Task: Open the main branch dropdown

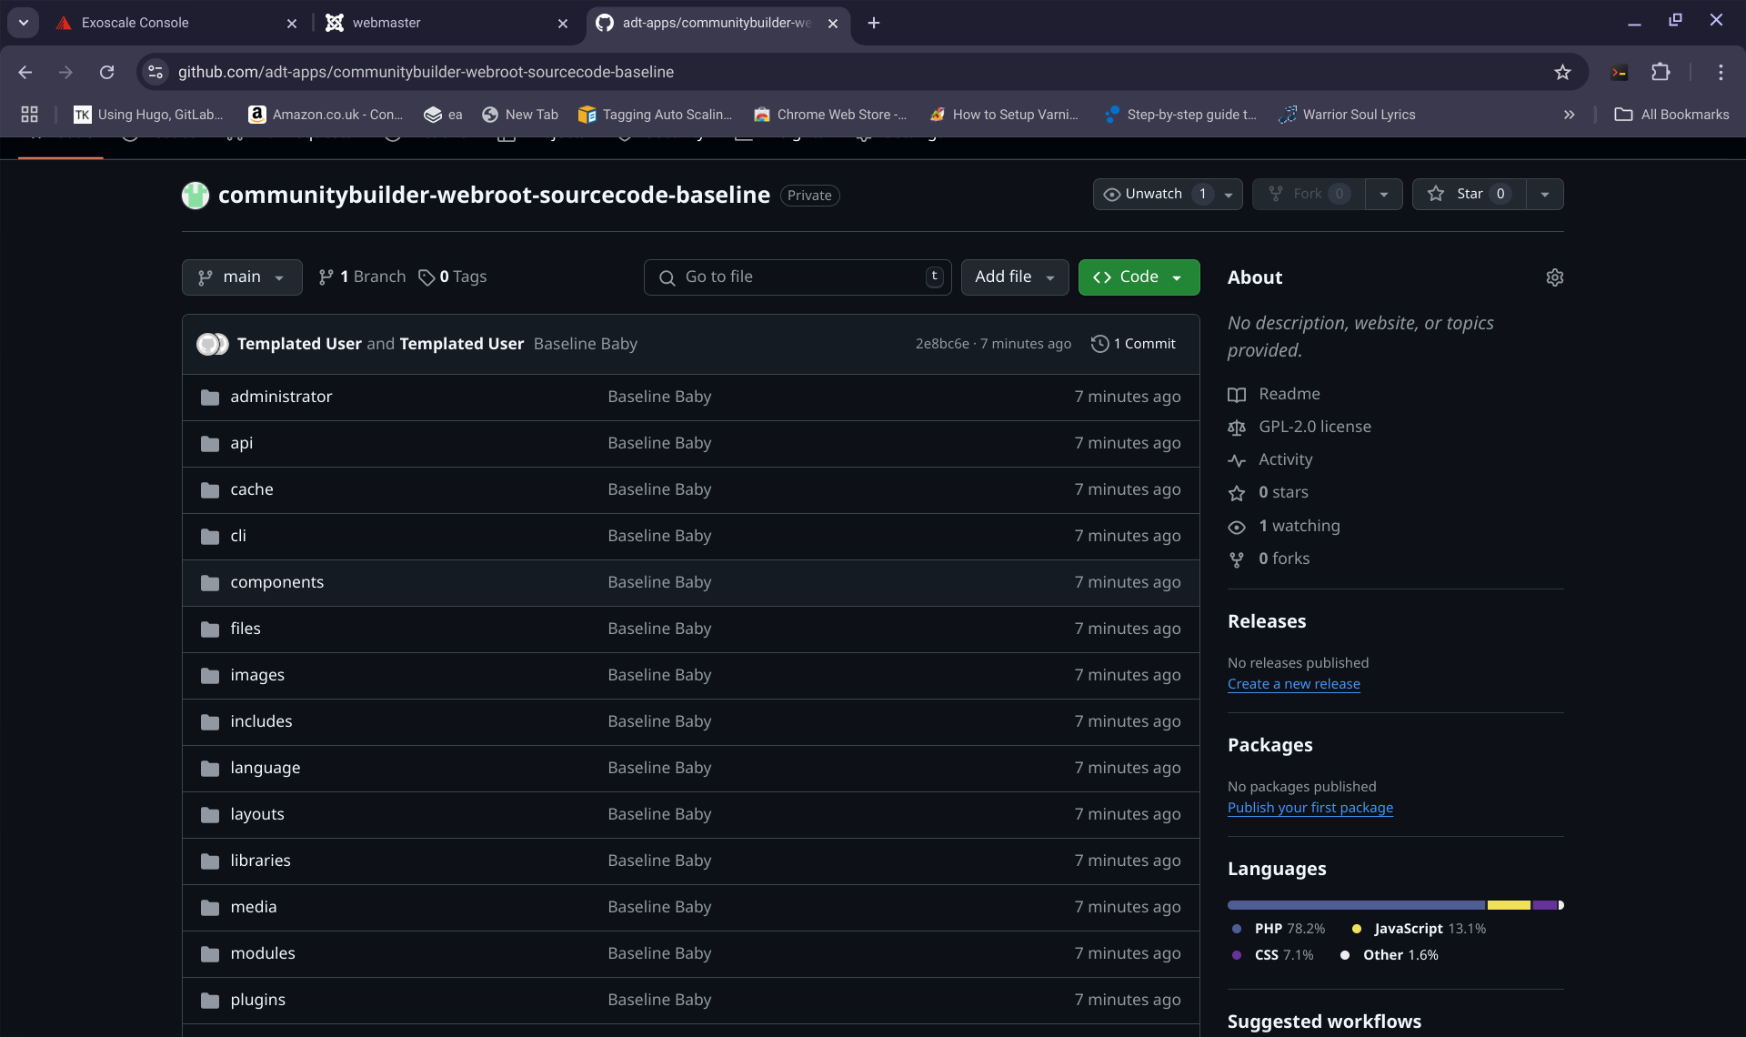Action: [x=242, y=277]
